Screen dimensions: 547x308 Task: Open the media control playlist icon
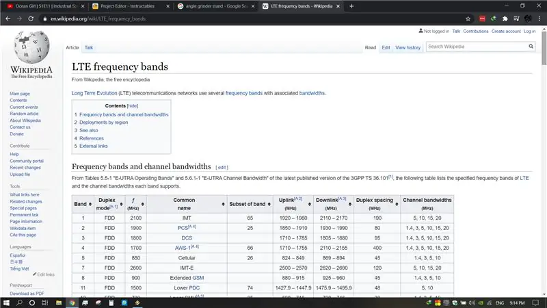pos(517,19)
